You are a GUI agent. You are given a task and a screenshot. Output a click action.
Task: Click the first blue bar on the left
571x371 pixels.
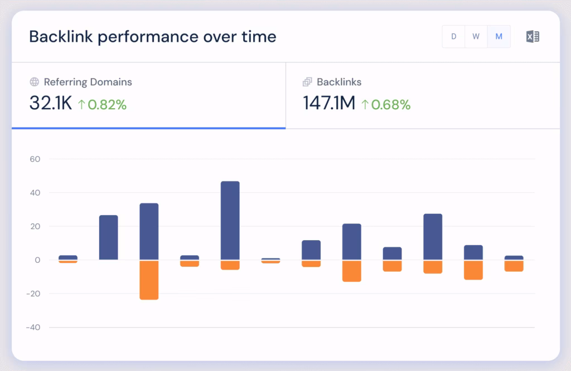pyautogui.click(x=68, y=257)
